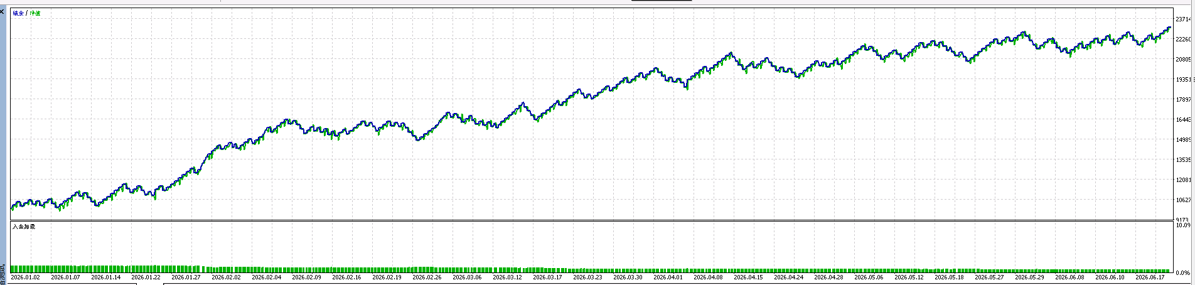Screen dimensions: 1195x285
Task: Click the 2026.01.22 date label
Action: [x=146, y=277]
